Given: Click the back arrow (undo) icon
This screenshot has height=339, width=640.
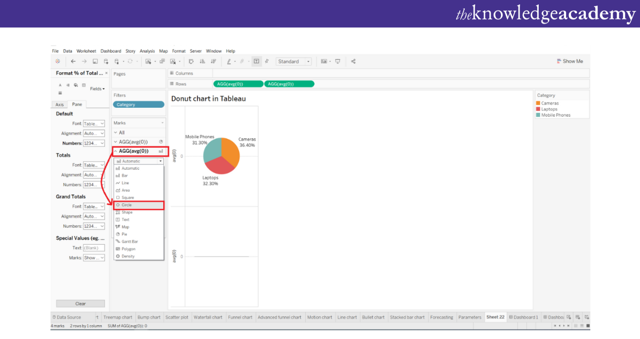Looking at the screenshot, I should tap(73, 61).
